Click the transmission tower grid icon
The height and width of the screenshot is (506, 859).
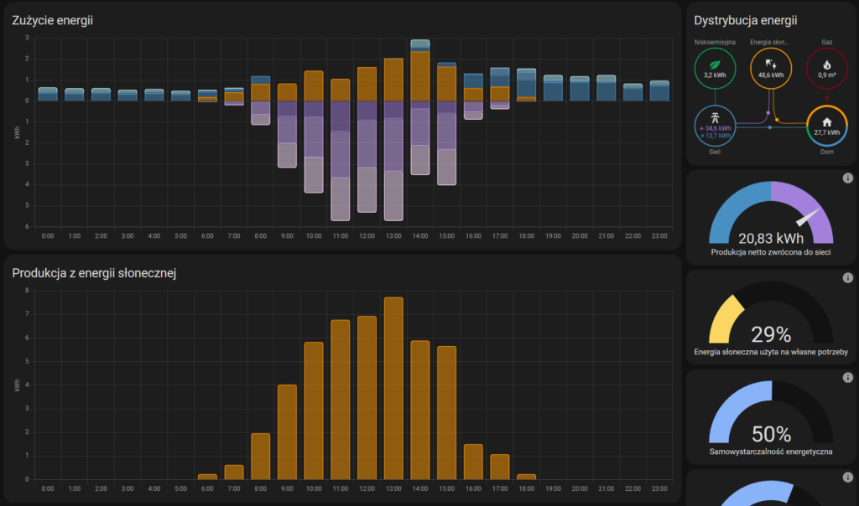click(715, 117)
